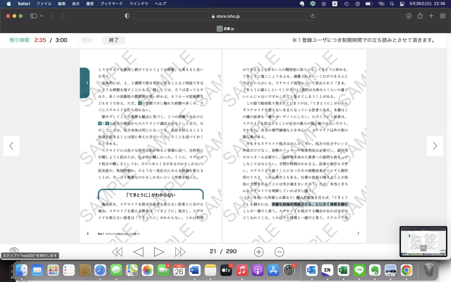451x282 pixels.
Task: Flip to previous spread using left side chevron
Action: pyautogui.click(x=11, y=146)
